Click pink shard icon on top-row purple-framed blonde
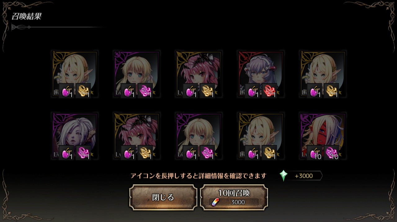The image size is (397, 222). pyautogui.click(x=145, y=91)
